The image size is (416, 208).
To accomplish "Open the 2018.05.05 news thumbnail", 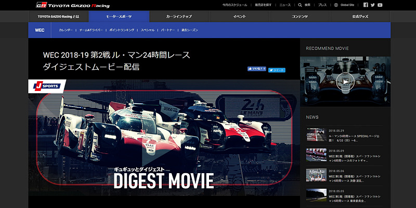I will 316,195.
